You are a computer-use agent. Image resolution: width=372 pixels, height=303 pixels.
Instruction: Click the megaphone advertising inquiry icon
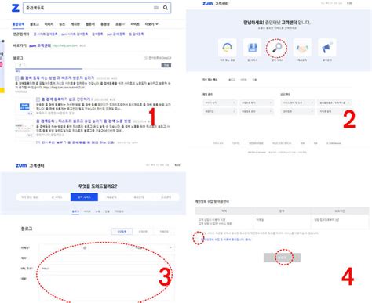tap(326, 48)
